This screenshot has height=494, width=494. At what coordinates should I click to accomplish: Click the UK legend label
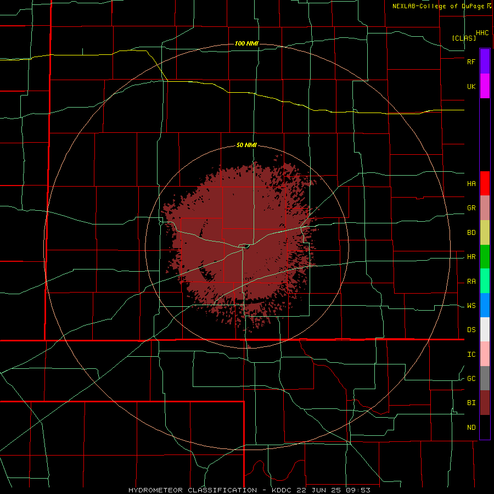pyautogui.click(x=471, y=86)
